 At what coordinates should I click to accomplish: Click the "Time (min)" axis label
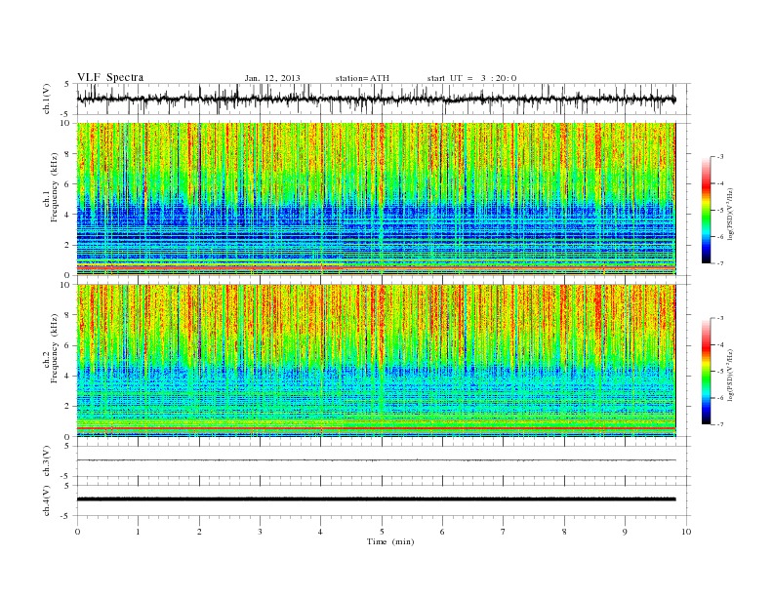390,541
